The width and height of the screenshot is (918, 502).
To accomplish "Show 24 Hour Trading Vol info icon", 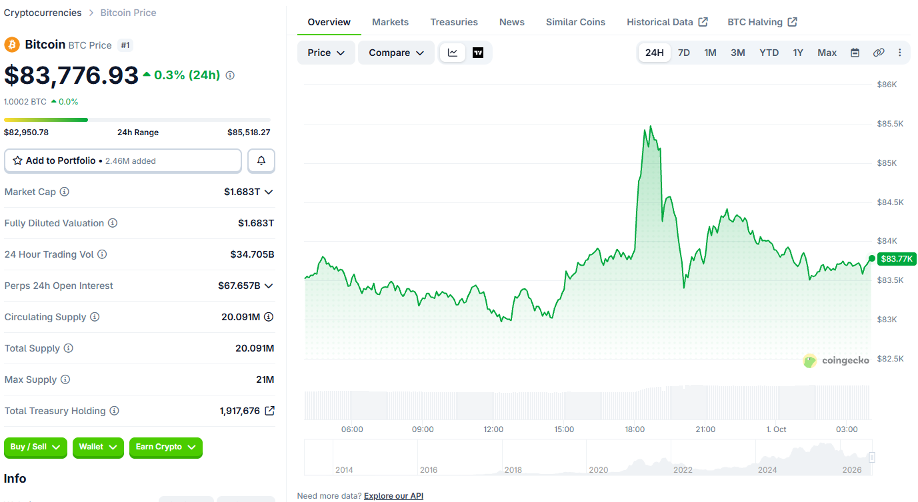I will (x=102, y=254).
